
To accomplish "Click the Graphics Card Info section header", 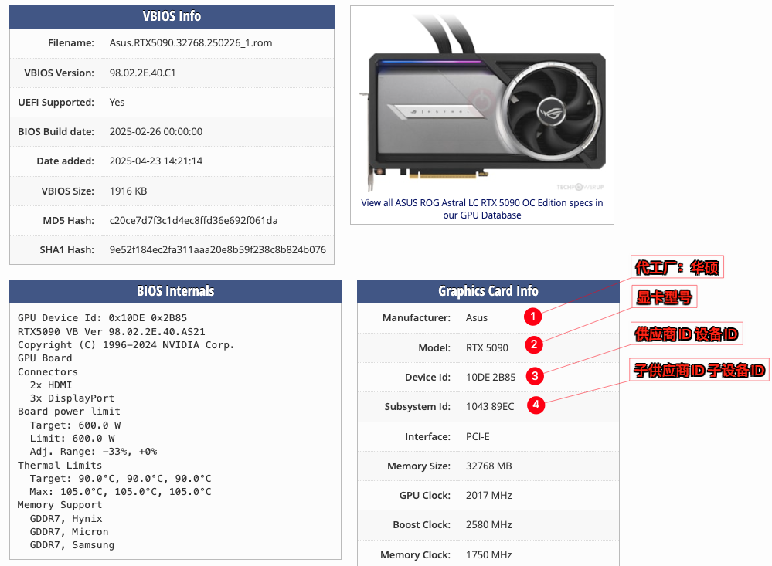I will point(488,291).
